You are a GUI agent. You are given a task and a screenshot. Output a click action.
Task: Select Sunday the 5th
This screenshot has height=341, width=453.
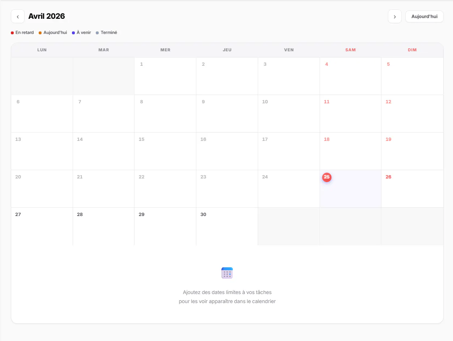coord(412,76)
